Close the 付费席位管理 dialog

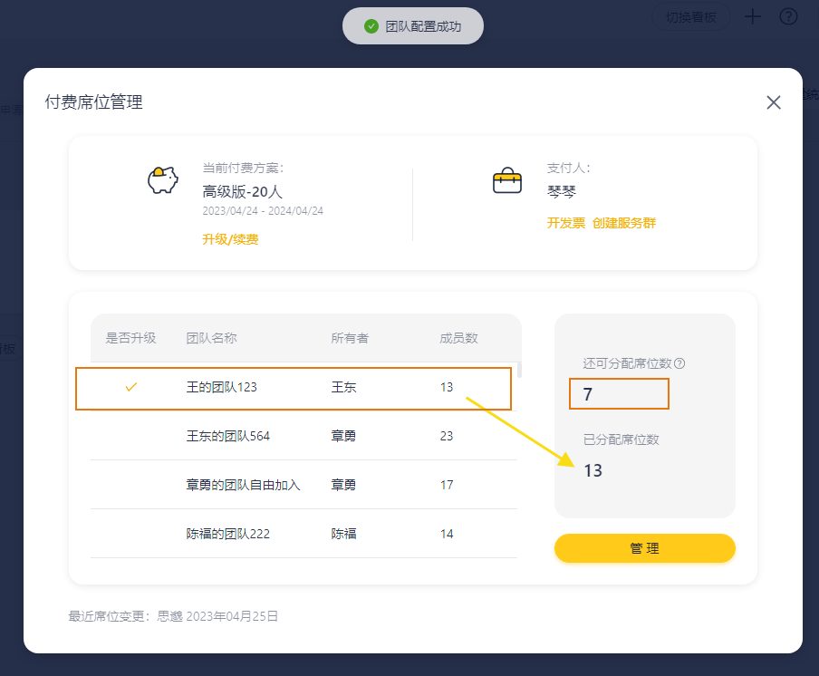tap(773, 102)
